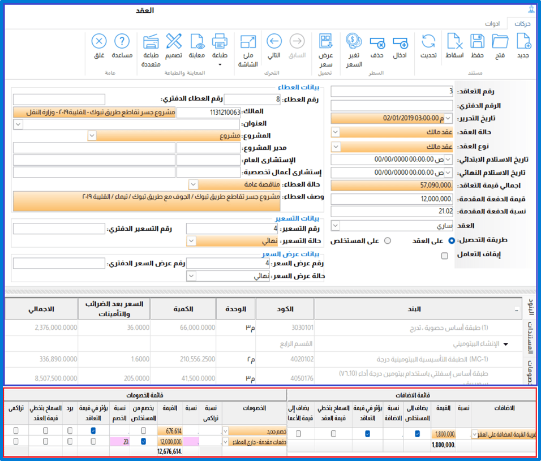This screenshot has width=541, height=461.
Task: Collapse the الإنشاء البيتوميني group row
Action: 506,344
